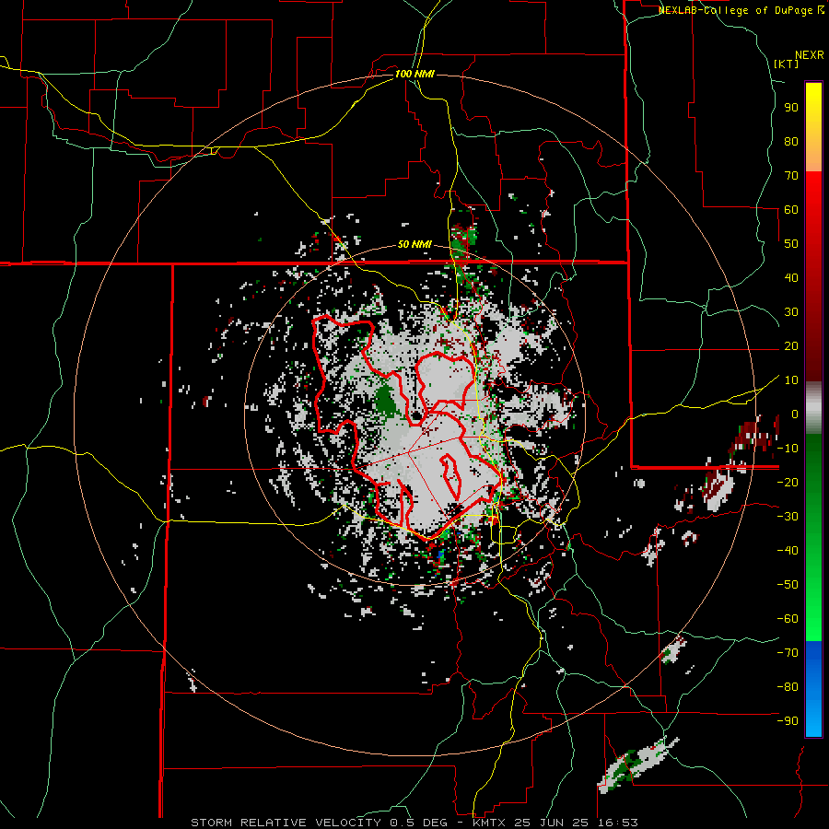Select the -10 value on velocity scale
Image resolution: width=829 pixels, height=829 pixels.
click(x=788, y=449)
